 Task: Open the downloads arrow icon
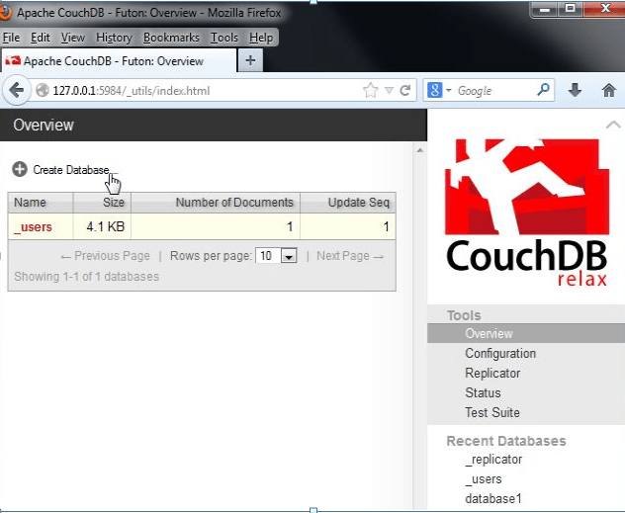(x=575, y=90)
